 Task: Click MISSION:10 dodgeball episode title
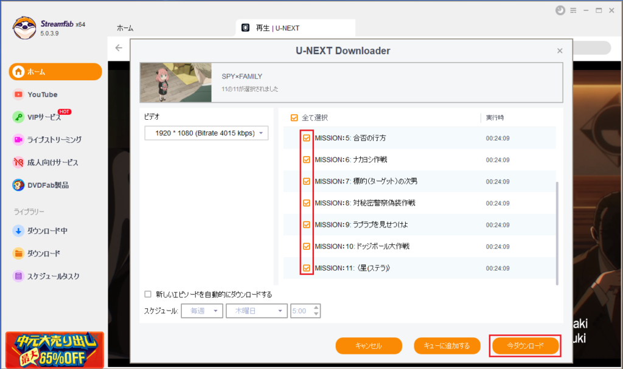(362, 247)
